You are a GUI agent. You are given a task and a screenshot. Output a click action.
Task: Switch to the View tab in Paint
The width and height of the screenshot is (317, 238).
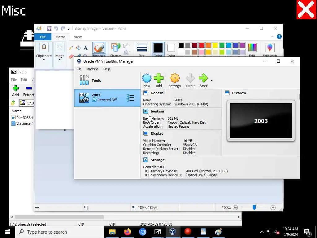point(78,37)
